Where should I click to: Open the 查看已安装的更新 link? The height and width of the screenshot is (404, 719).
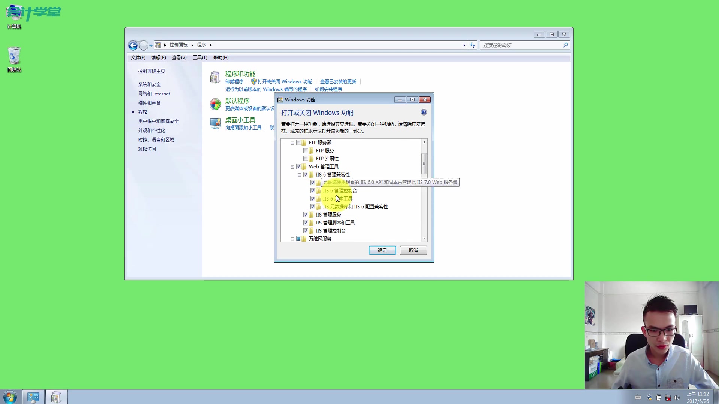point(338,82)
